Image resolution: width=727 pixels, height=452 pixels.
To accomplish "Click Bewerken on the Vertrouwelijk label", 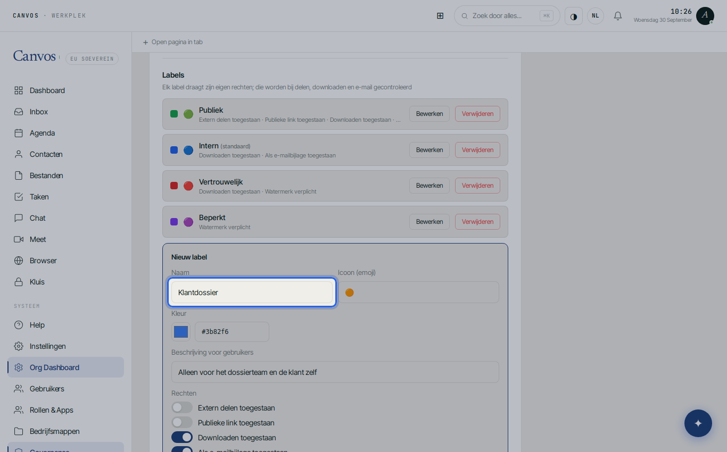I will 429,186.
